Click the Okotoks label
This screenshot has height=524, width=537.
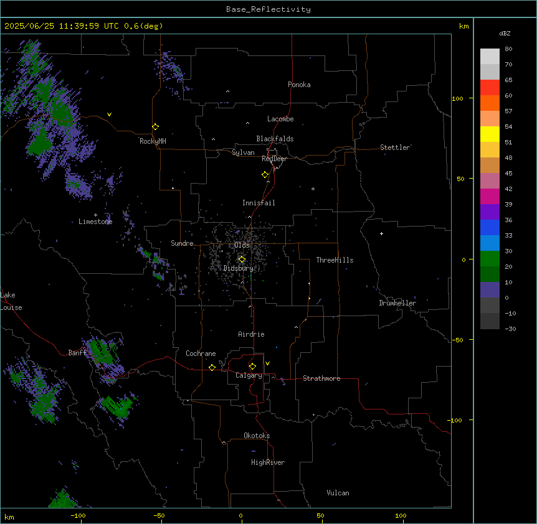pyautogui.click(x=257, y=436)
